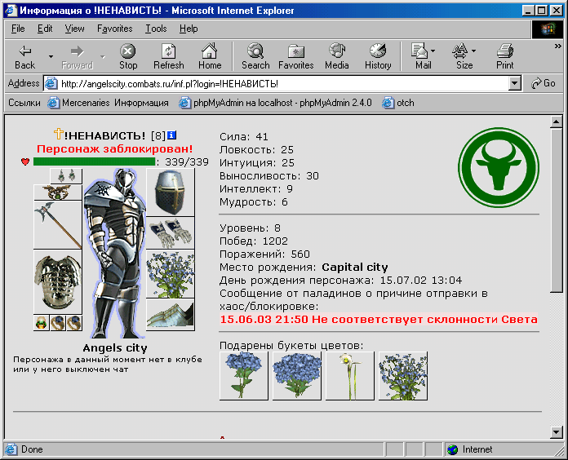Click the red block reason message
The height and width of the screenshot is (460, 568).
(x=379, y=319)
